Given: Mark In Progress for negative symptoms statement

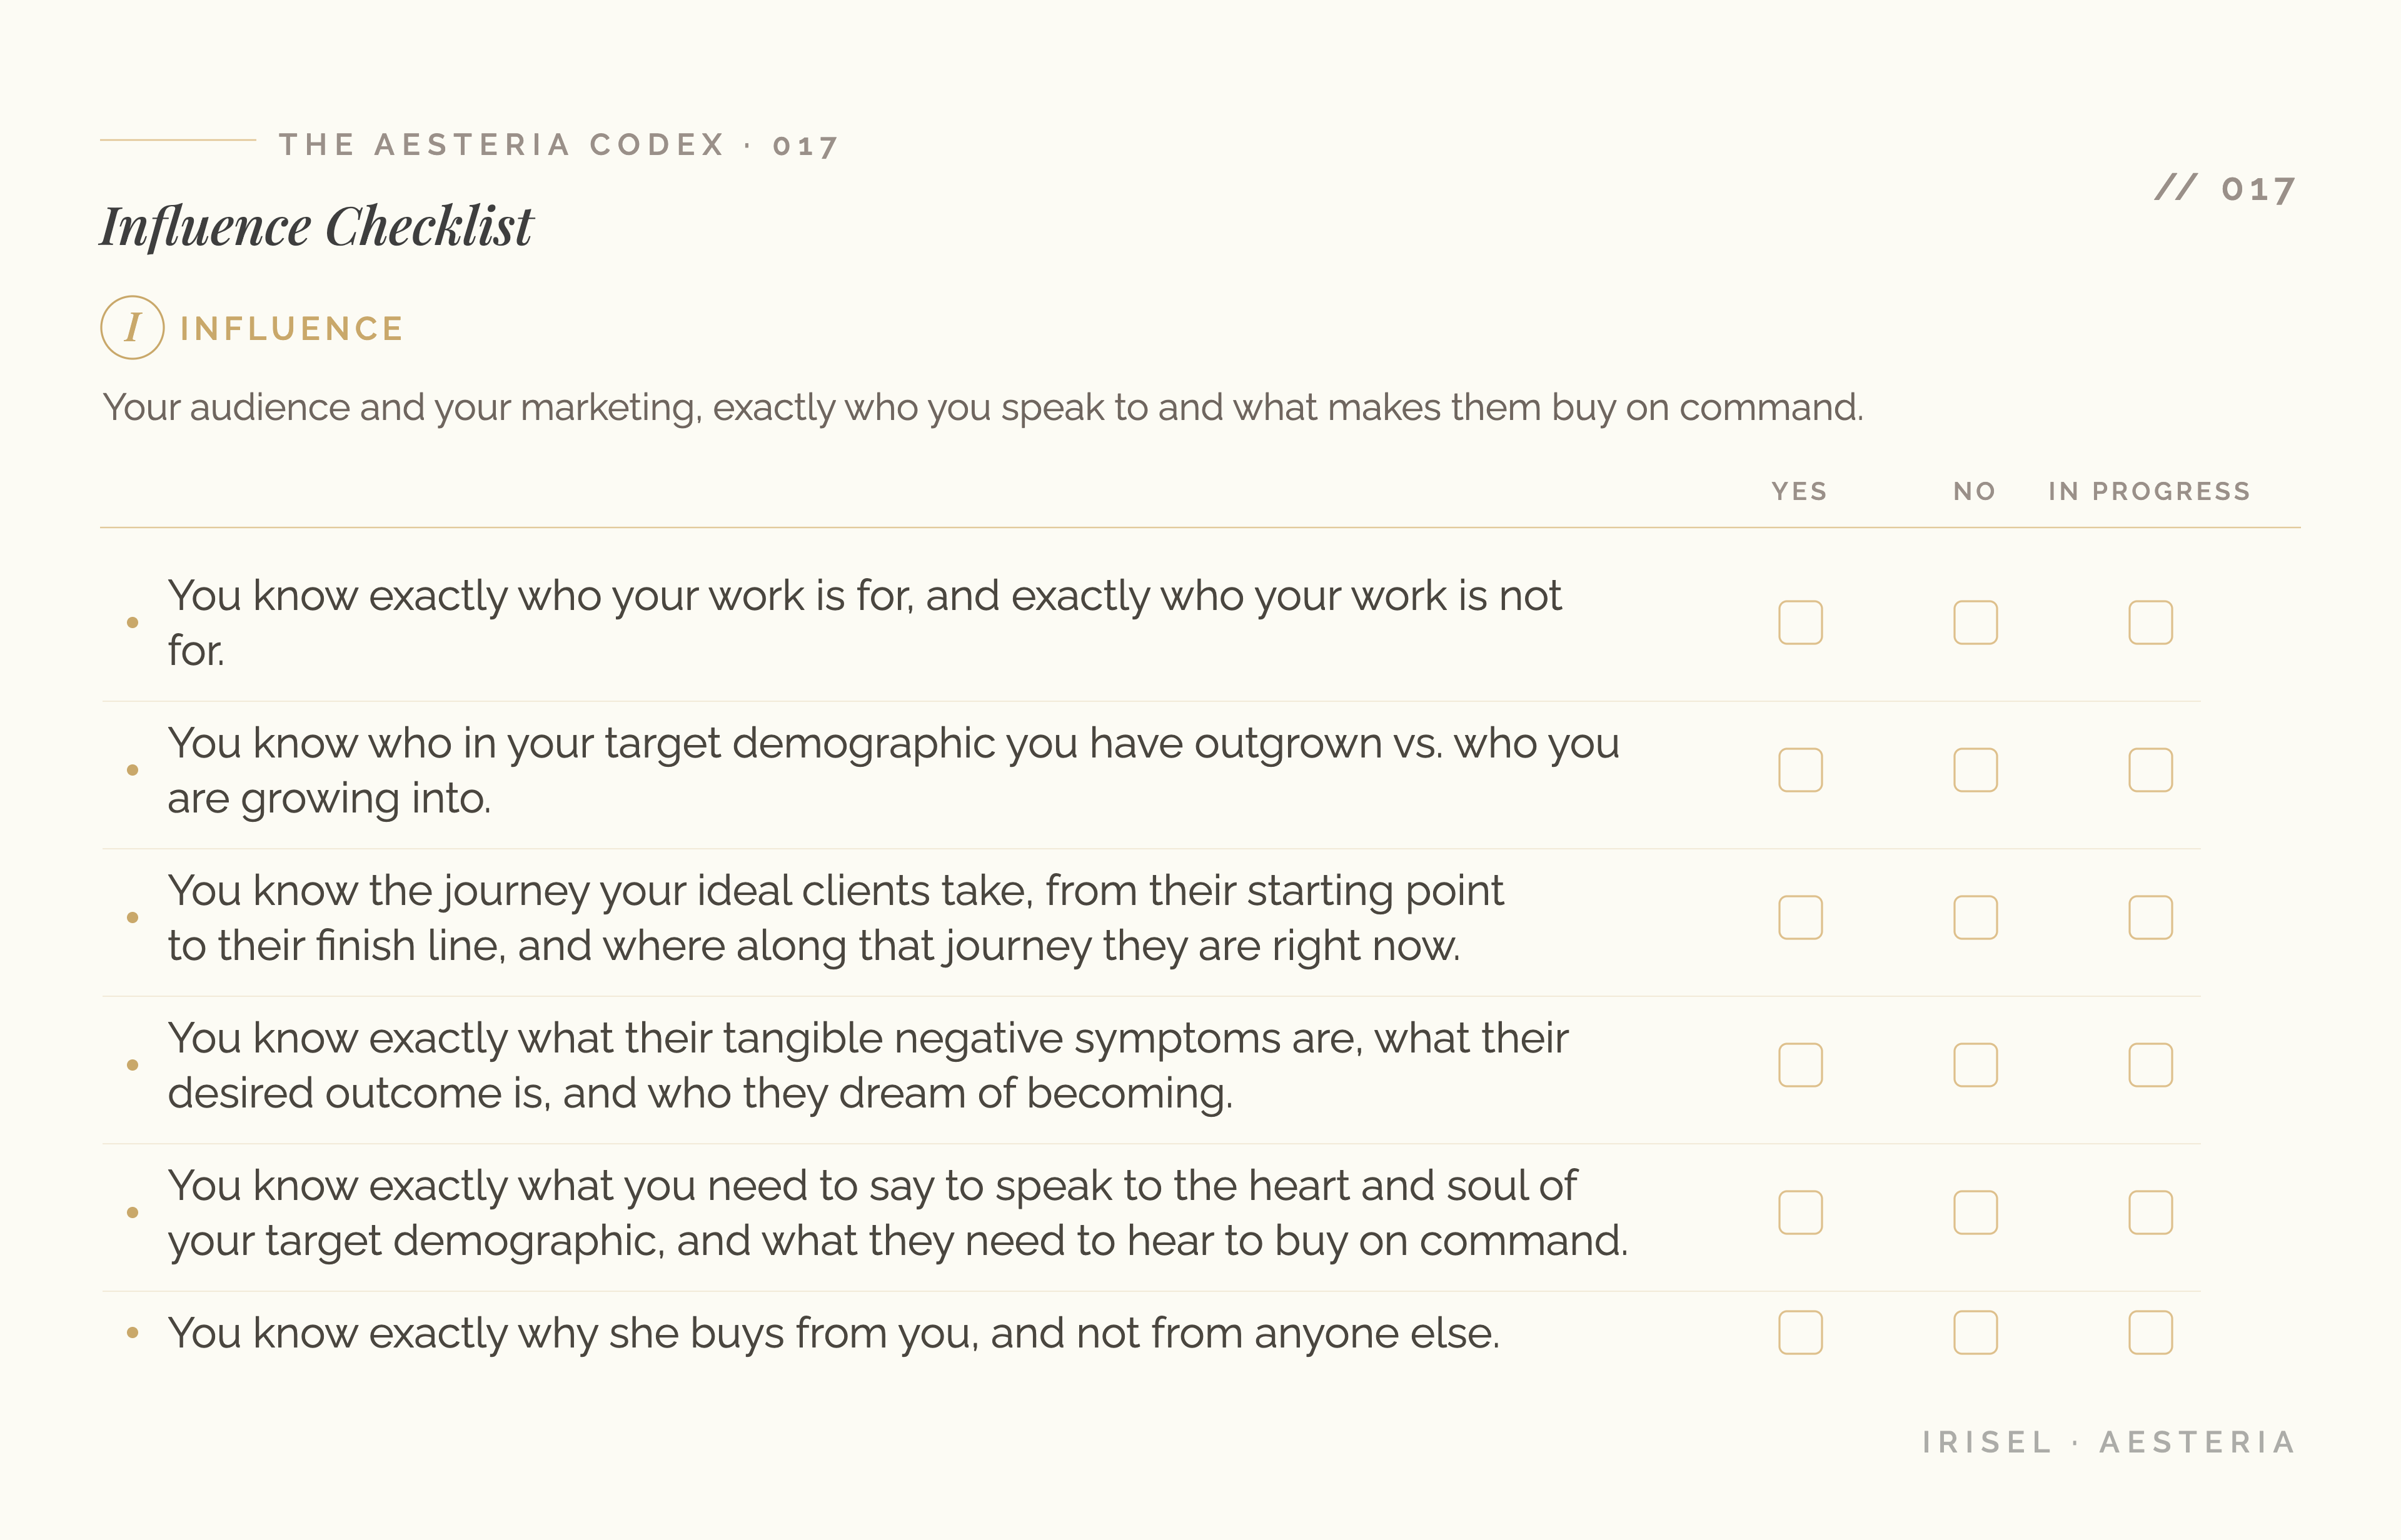Looking at the screenshot, I should pos(2150,1065).
